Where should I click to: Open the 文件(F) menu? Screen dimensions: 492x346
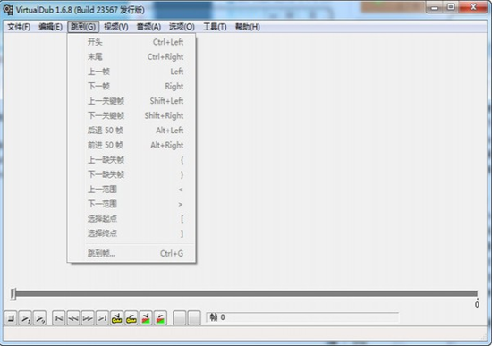19,27
